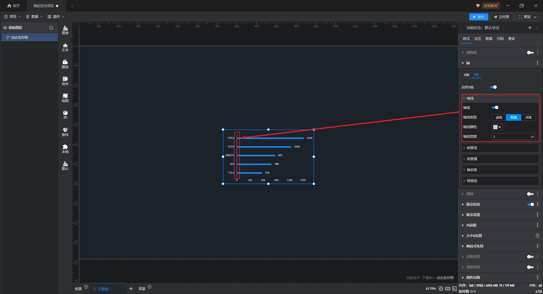Add a background layer next to 背景

point(150,287)
